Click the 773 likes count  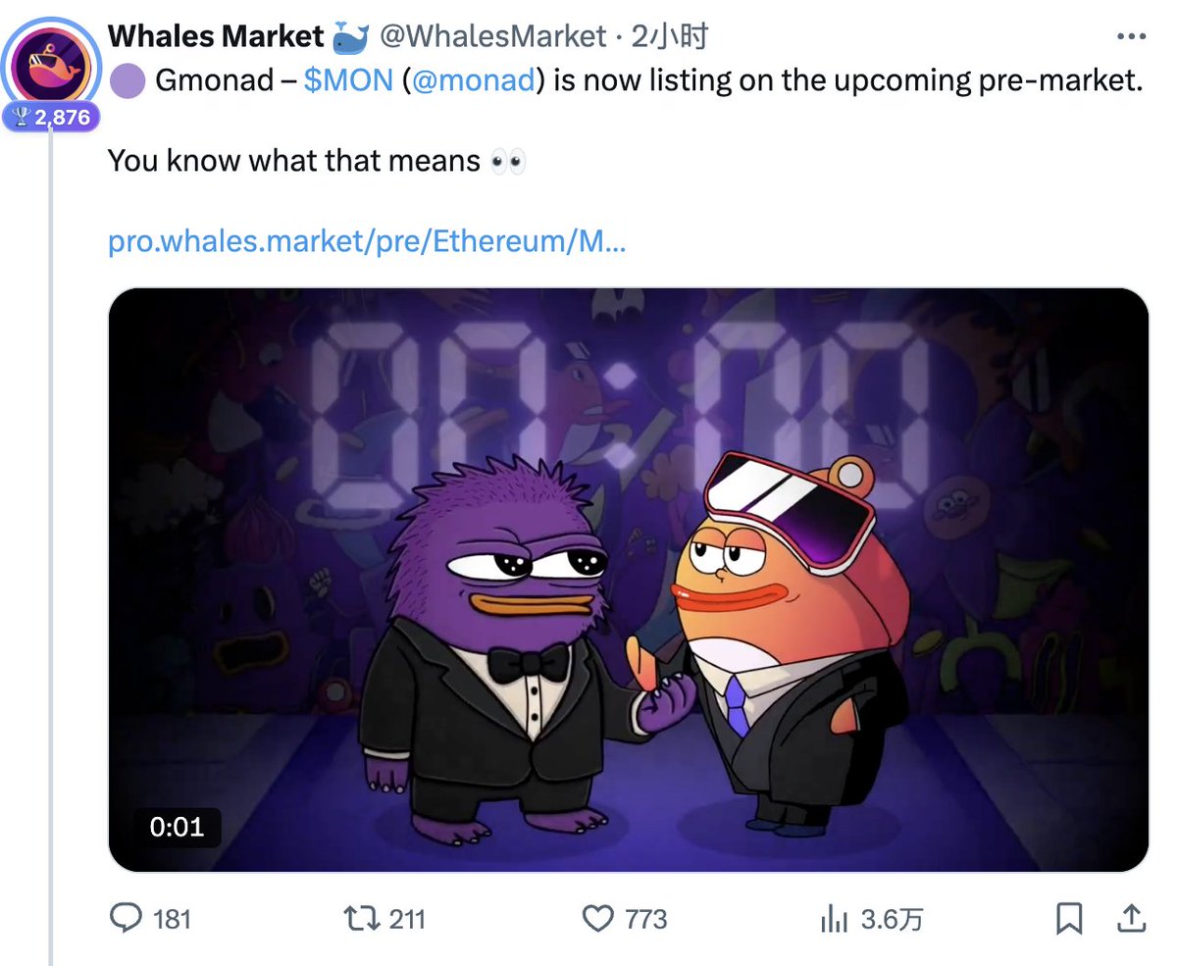(x=645, y=919)
